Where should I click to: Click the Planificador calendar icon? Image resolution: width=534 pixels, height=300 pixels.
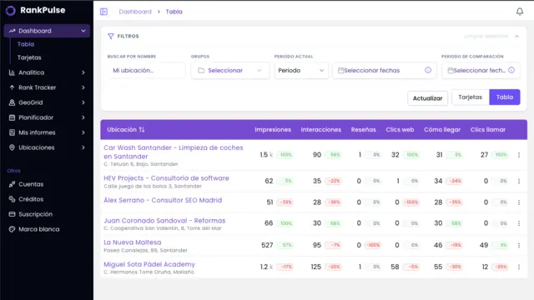click(12, 117)
